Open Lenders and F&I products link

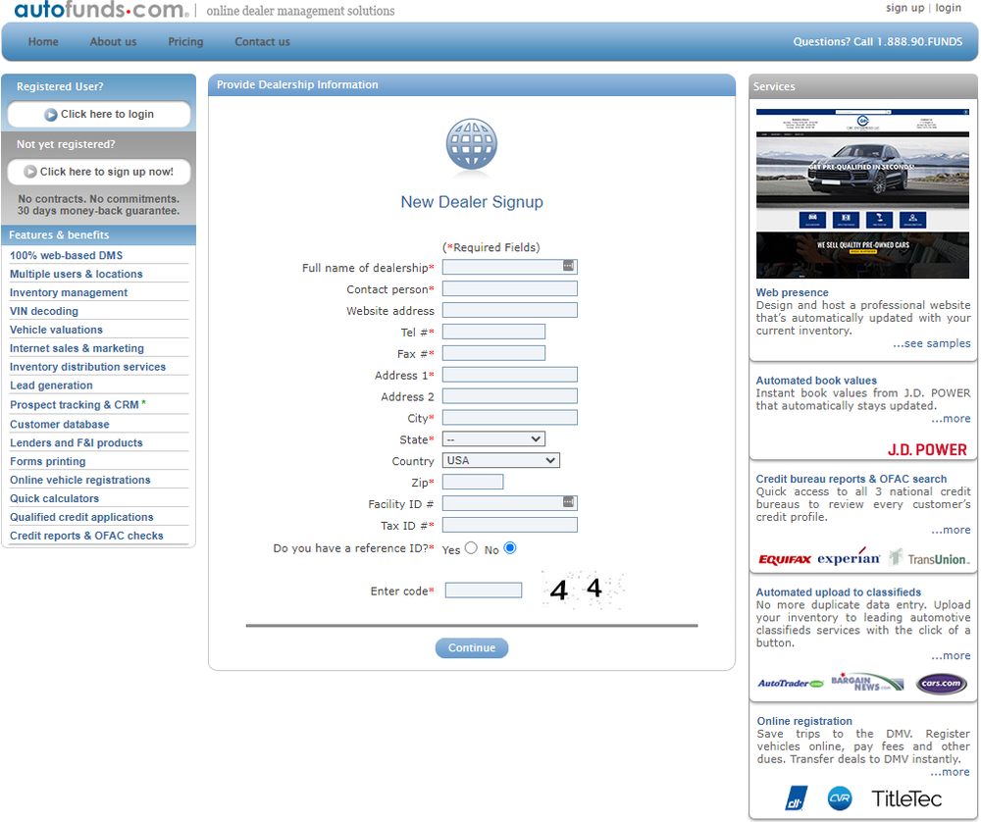tap(77, 443)
